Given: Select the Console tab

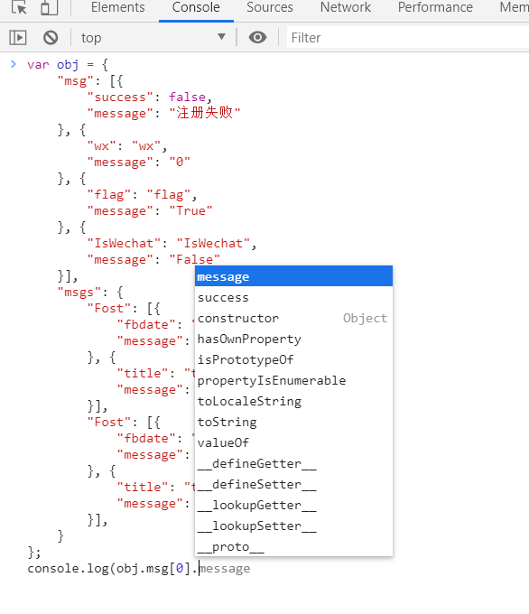Looking at the screenshot, I should coord(196,7).
